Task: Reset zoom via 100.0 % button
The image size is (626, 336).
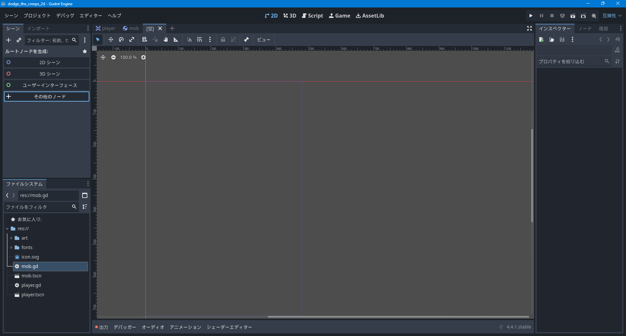Action: (x=128, y=57)
